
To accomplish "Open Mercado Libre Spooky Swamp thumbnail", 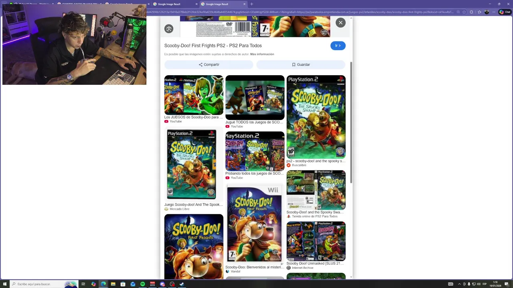I will tap(194, 164).
